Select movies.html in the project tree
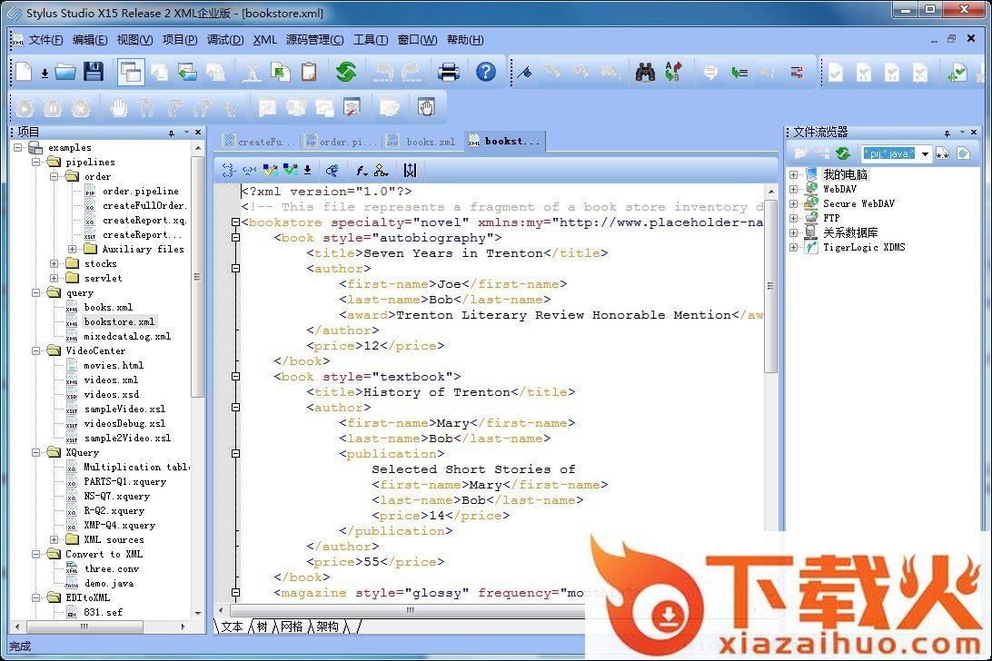992x661 pixels. (114, 366)
